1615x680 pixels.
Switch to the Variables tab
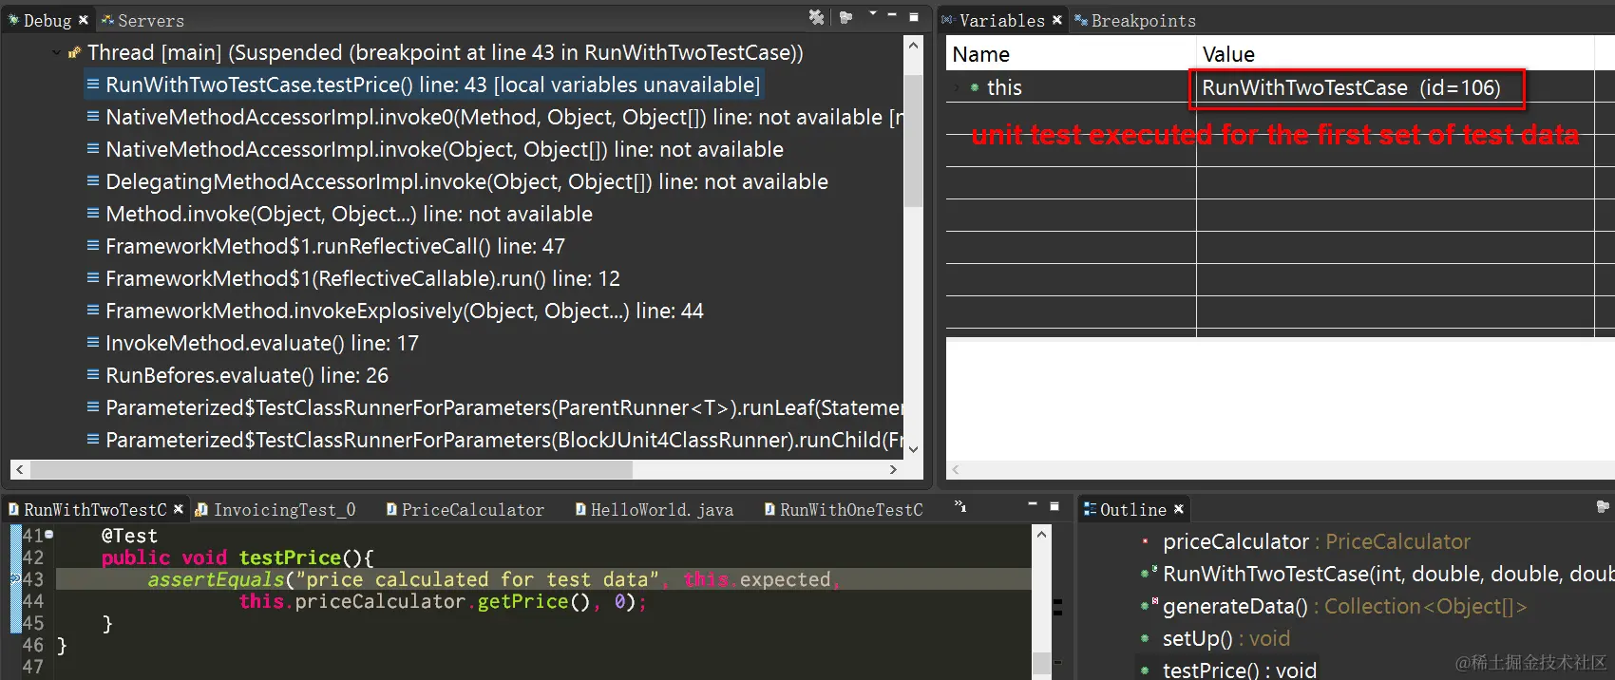coord(1000,20)
